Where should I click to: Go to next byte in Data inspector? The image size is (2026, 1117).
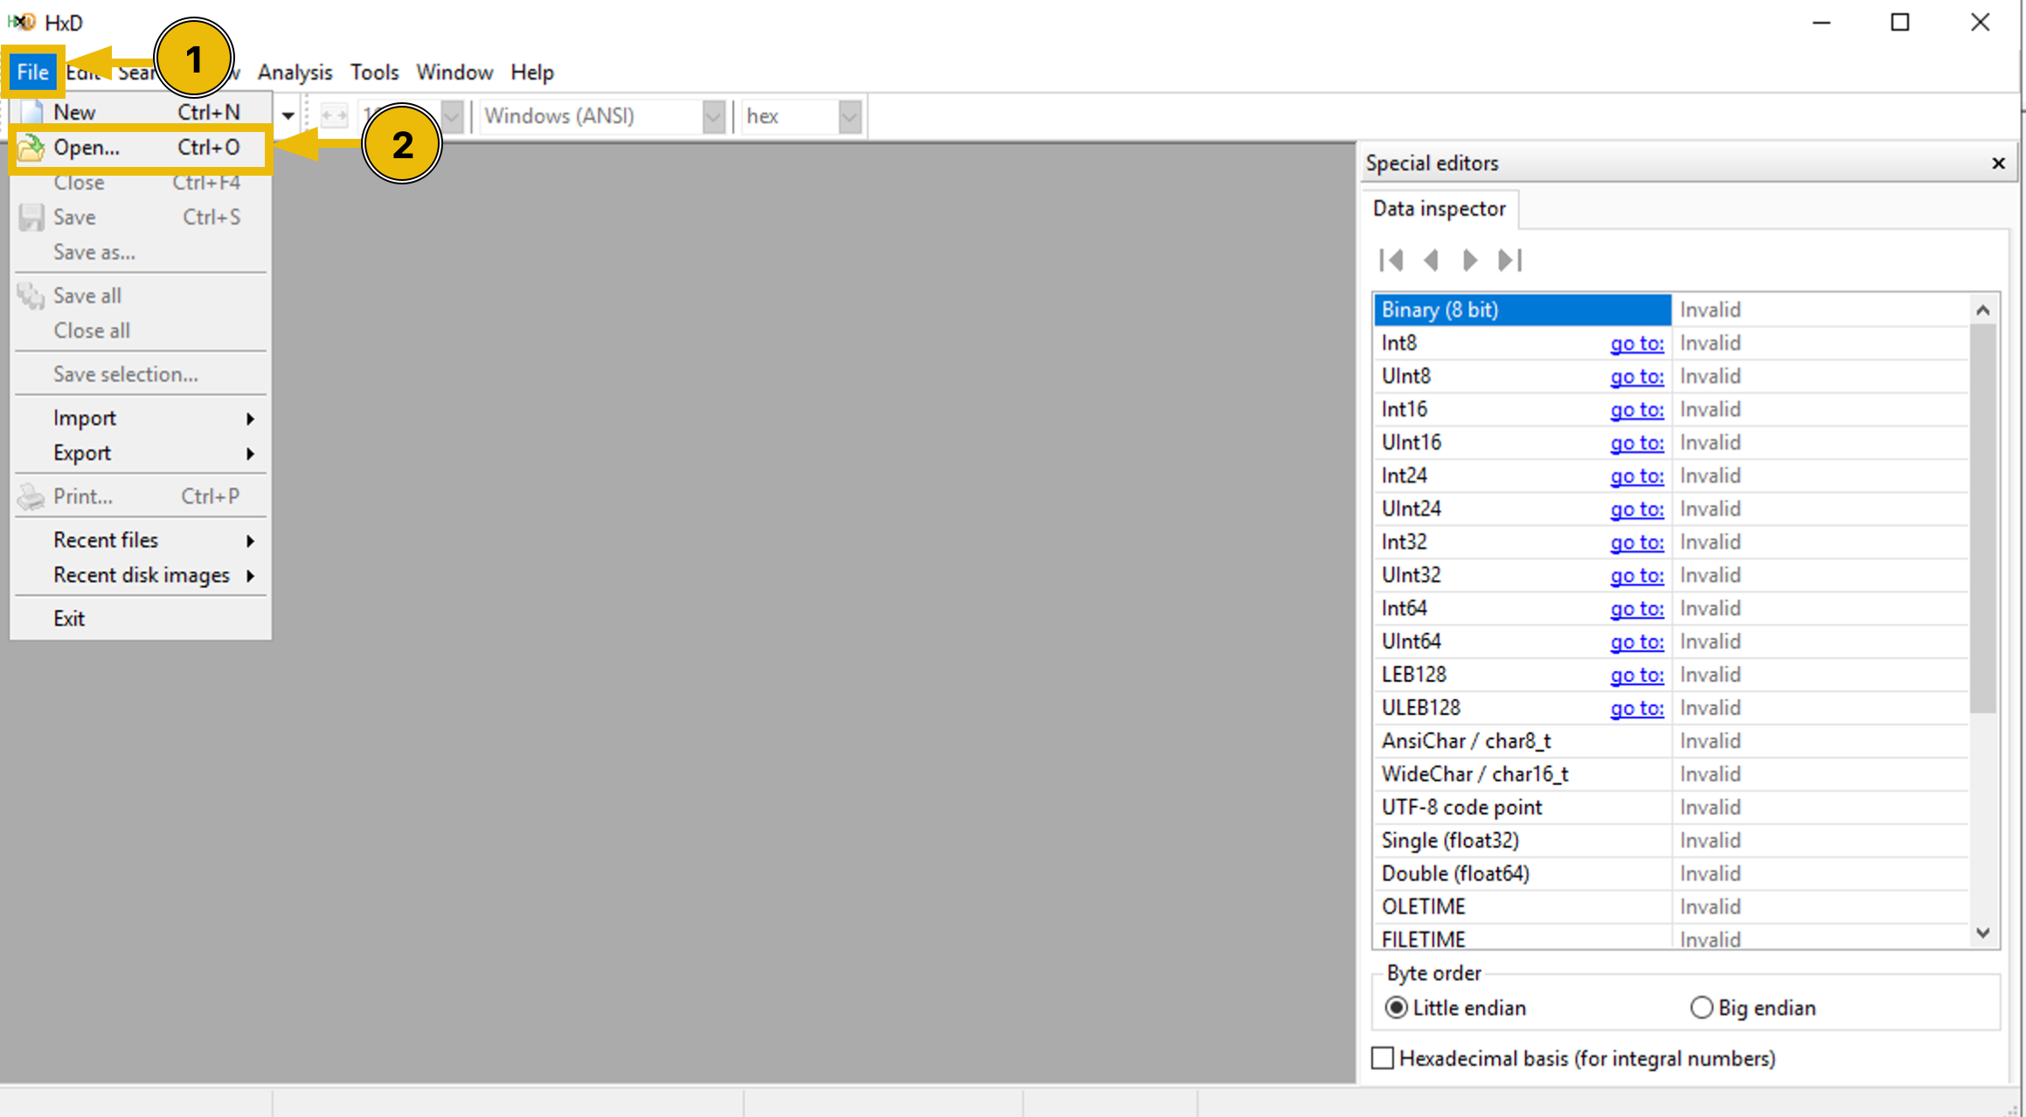pyautogui.click(x=1469, y=260)
